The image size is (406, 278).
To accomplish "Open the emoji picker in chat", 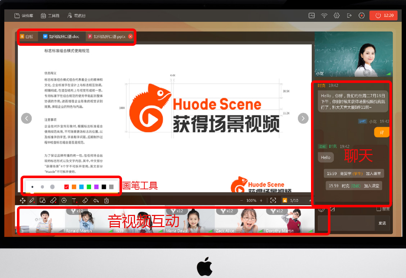I will click(321, 209).
